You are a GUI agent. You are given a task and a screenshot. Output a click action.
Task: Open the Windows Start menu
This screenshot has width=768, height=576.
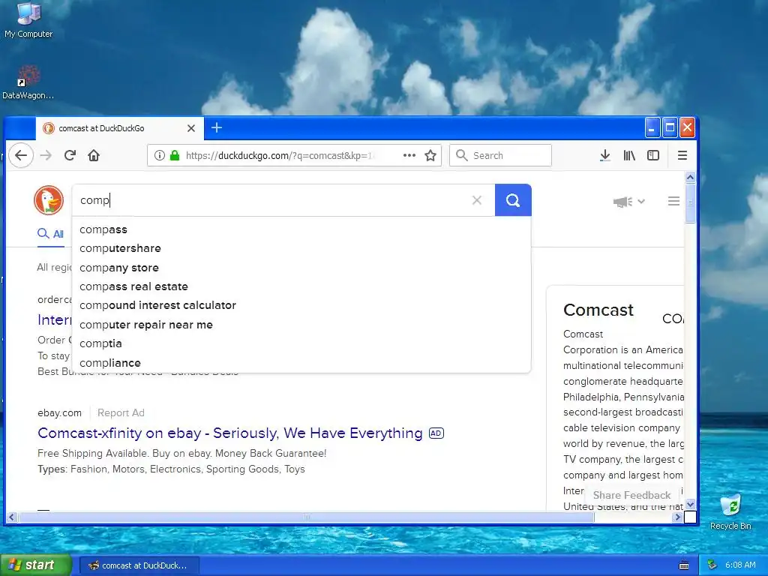(35, 565)
